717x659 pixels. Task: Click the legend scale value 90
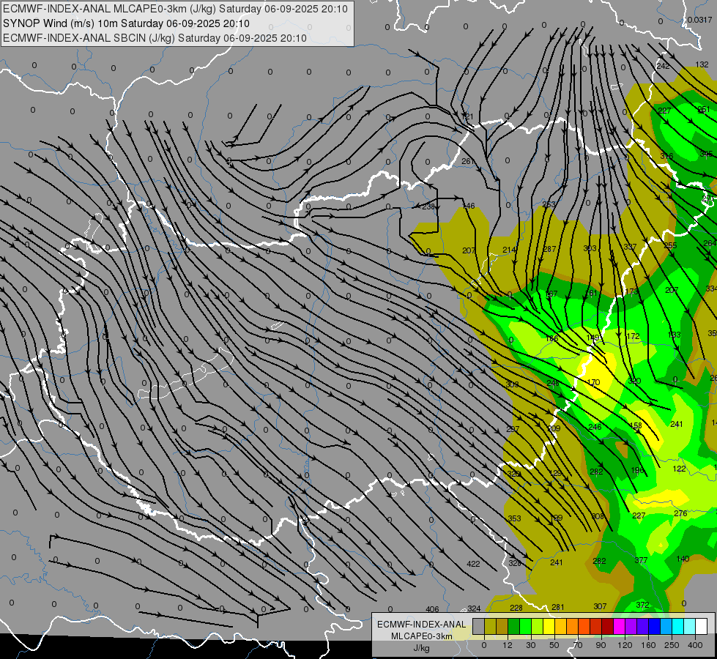[601, 645]
